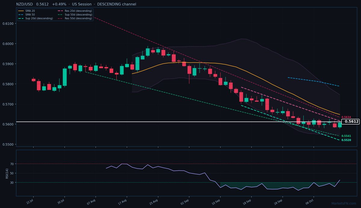Screen dimensions: 361x208
Task: Click the 0.5520 support level label
Action: click(x=346, y=140)
